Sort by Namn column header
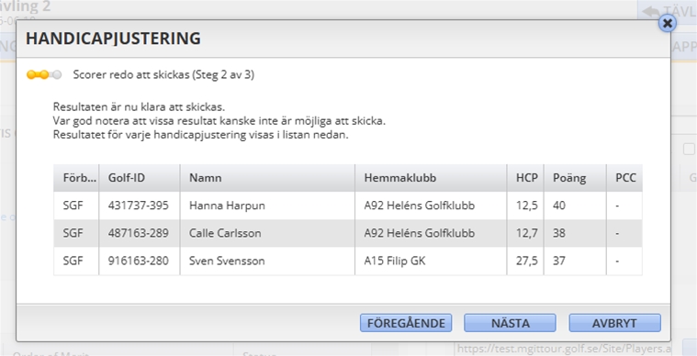697x356 pixels. 267,178
